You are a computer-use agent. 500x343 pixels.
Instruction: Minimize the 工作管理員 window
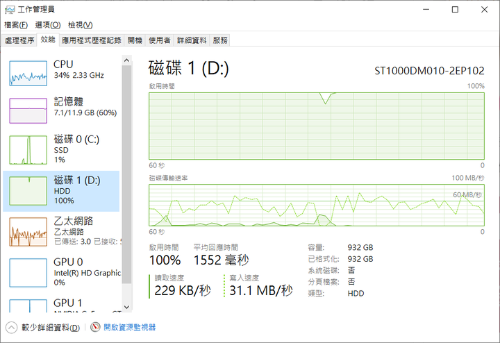[426, 10]
